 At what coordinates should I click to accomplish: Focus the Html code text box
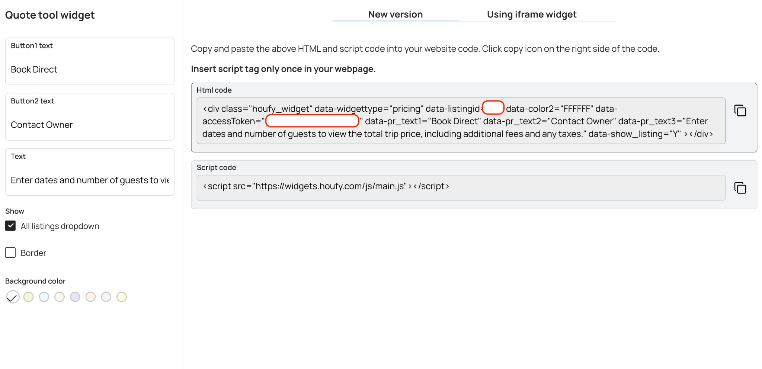coord(461,121)
